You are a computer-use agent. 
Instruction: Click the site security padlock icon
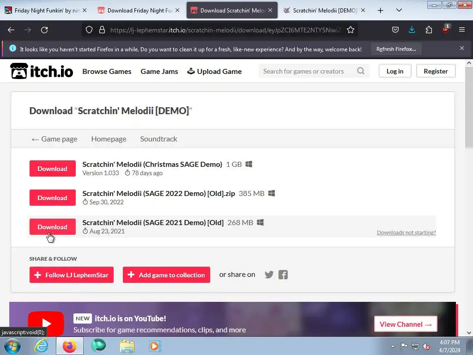click(x=102, y=30)
